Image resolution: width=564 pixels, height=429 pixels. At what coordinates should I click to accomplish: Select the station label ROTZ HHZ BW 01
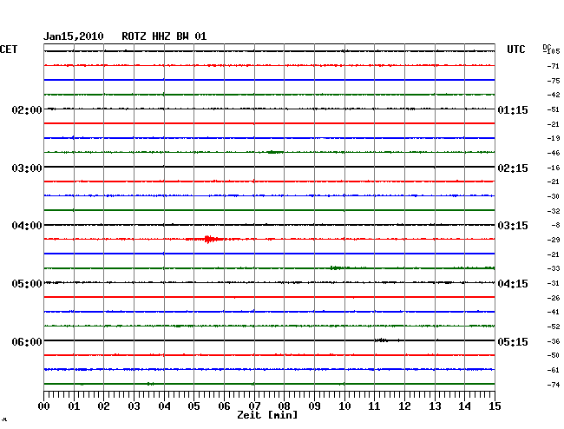click(x=164, y=36)
